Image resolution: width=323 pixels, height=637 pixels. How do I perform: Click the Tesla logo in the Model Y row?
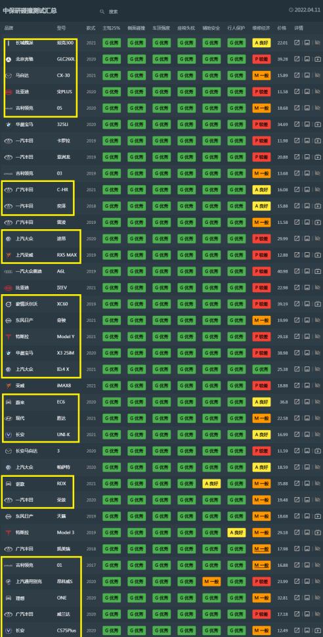pyautogui.click(x=8, y=337)
